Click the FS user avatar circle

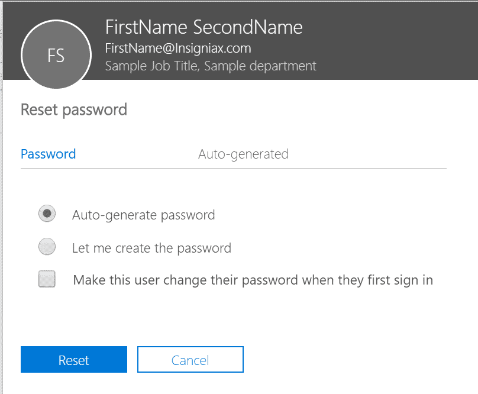(56, 54)
